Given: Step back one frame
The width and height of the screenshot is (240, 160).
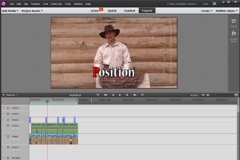Looking at the screenshot, I should pos(113,95).
